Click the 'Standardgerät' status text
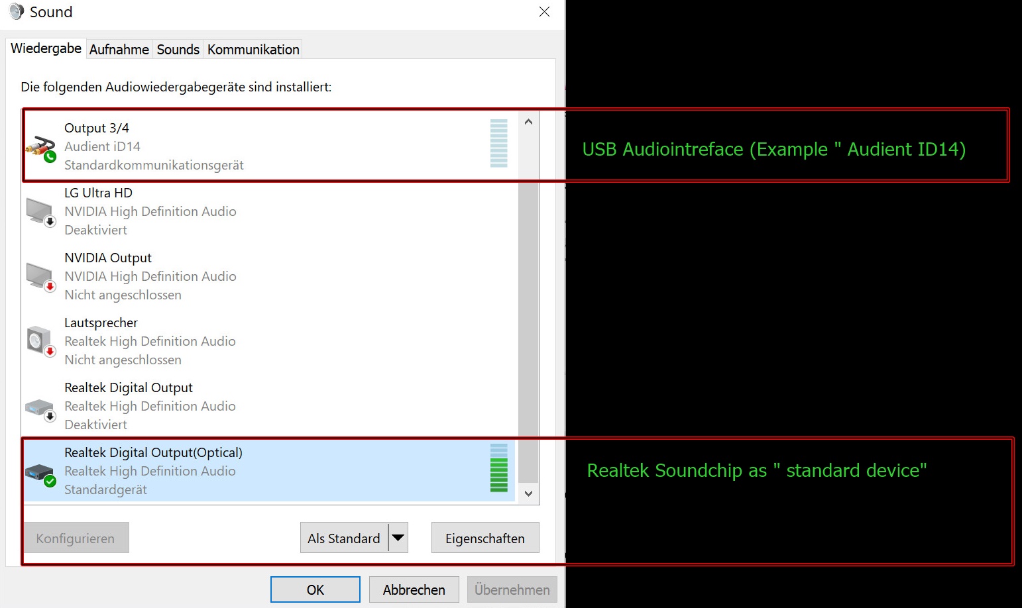 coord(105,489)
